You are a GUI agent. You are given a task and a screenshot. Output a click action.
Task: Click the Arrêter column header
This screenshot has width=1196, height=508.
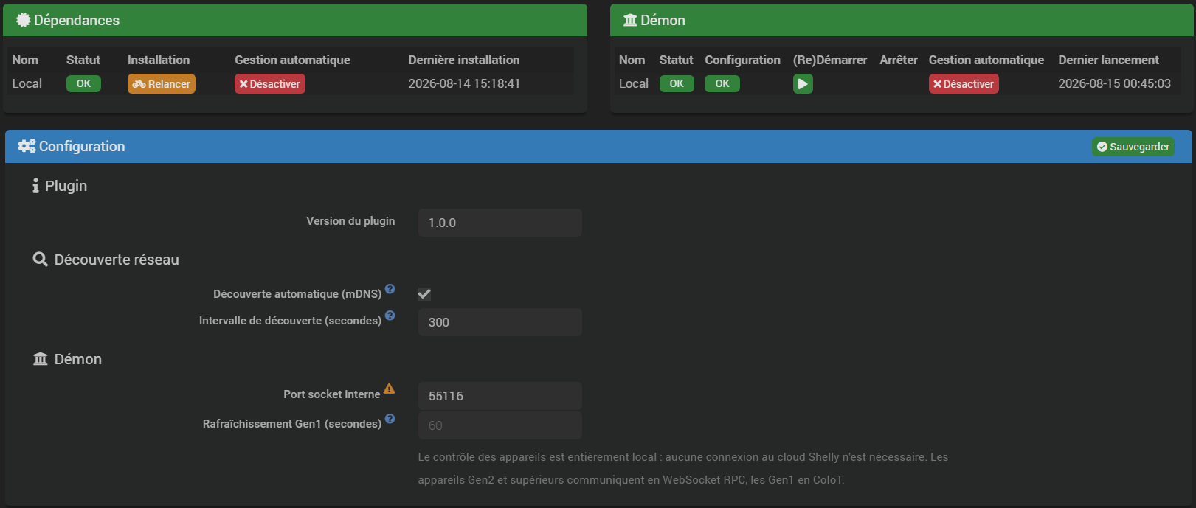(899, 60)
